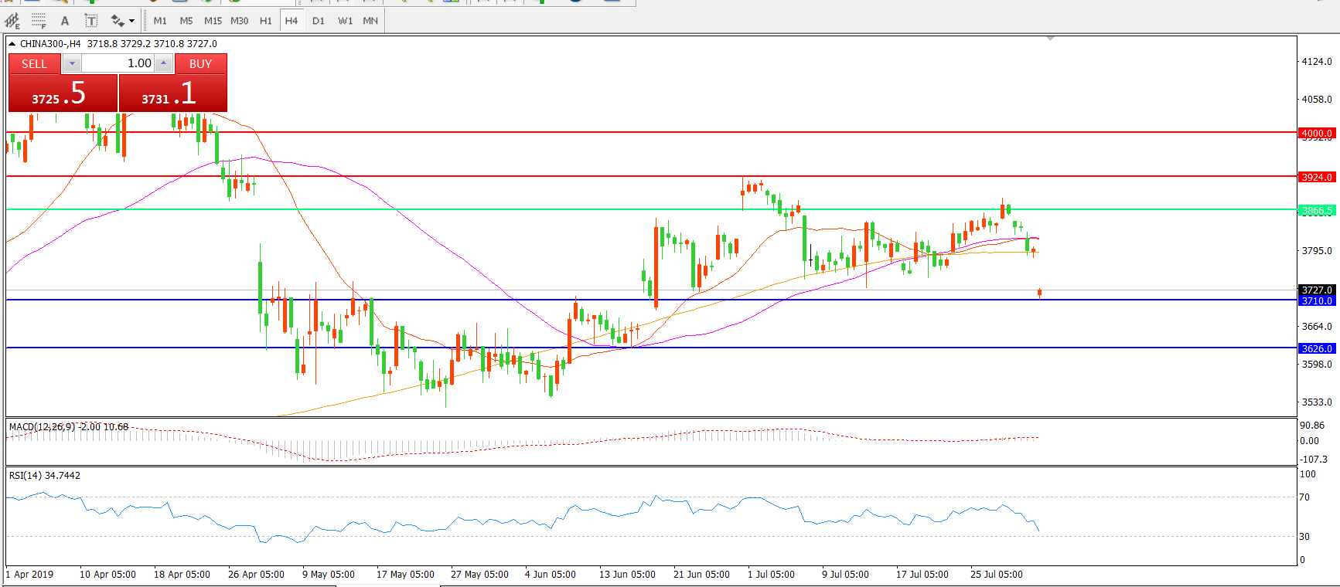The width and height of the screenshot is (1340, 587).
Task: Switch chart to D1 timeframe
Action: 319,21
